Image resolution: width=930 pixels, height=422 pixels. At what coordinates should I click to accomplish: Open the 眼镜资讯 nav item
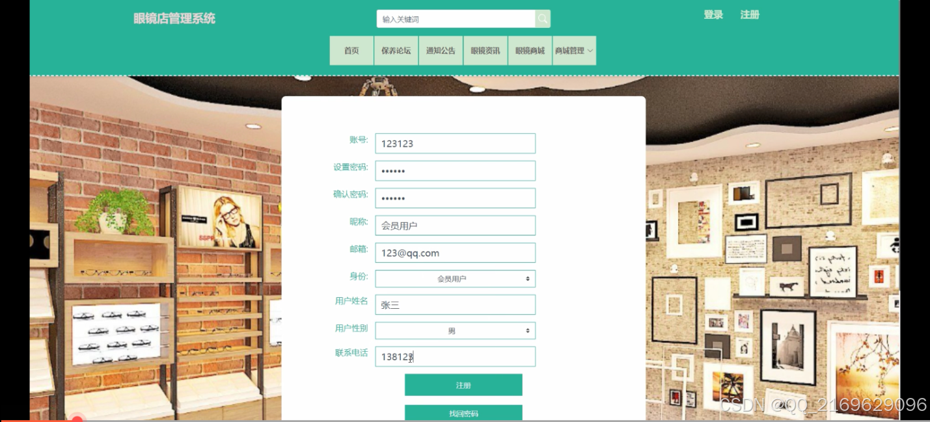485,51
